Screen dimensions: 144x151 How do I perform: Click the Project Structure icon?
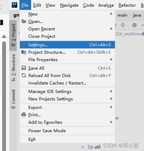click(x=24, y=52)
